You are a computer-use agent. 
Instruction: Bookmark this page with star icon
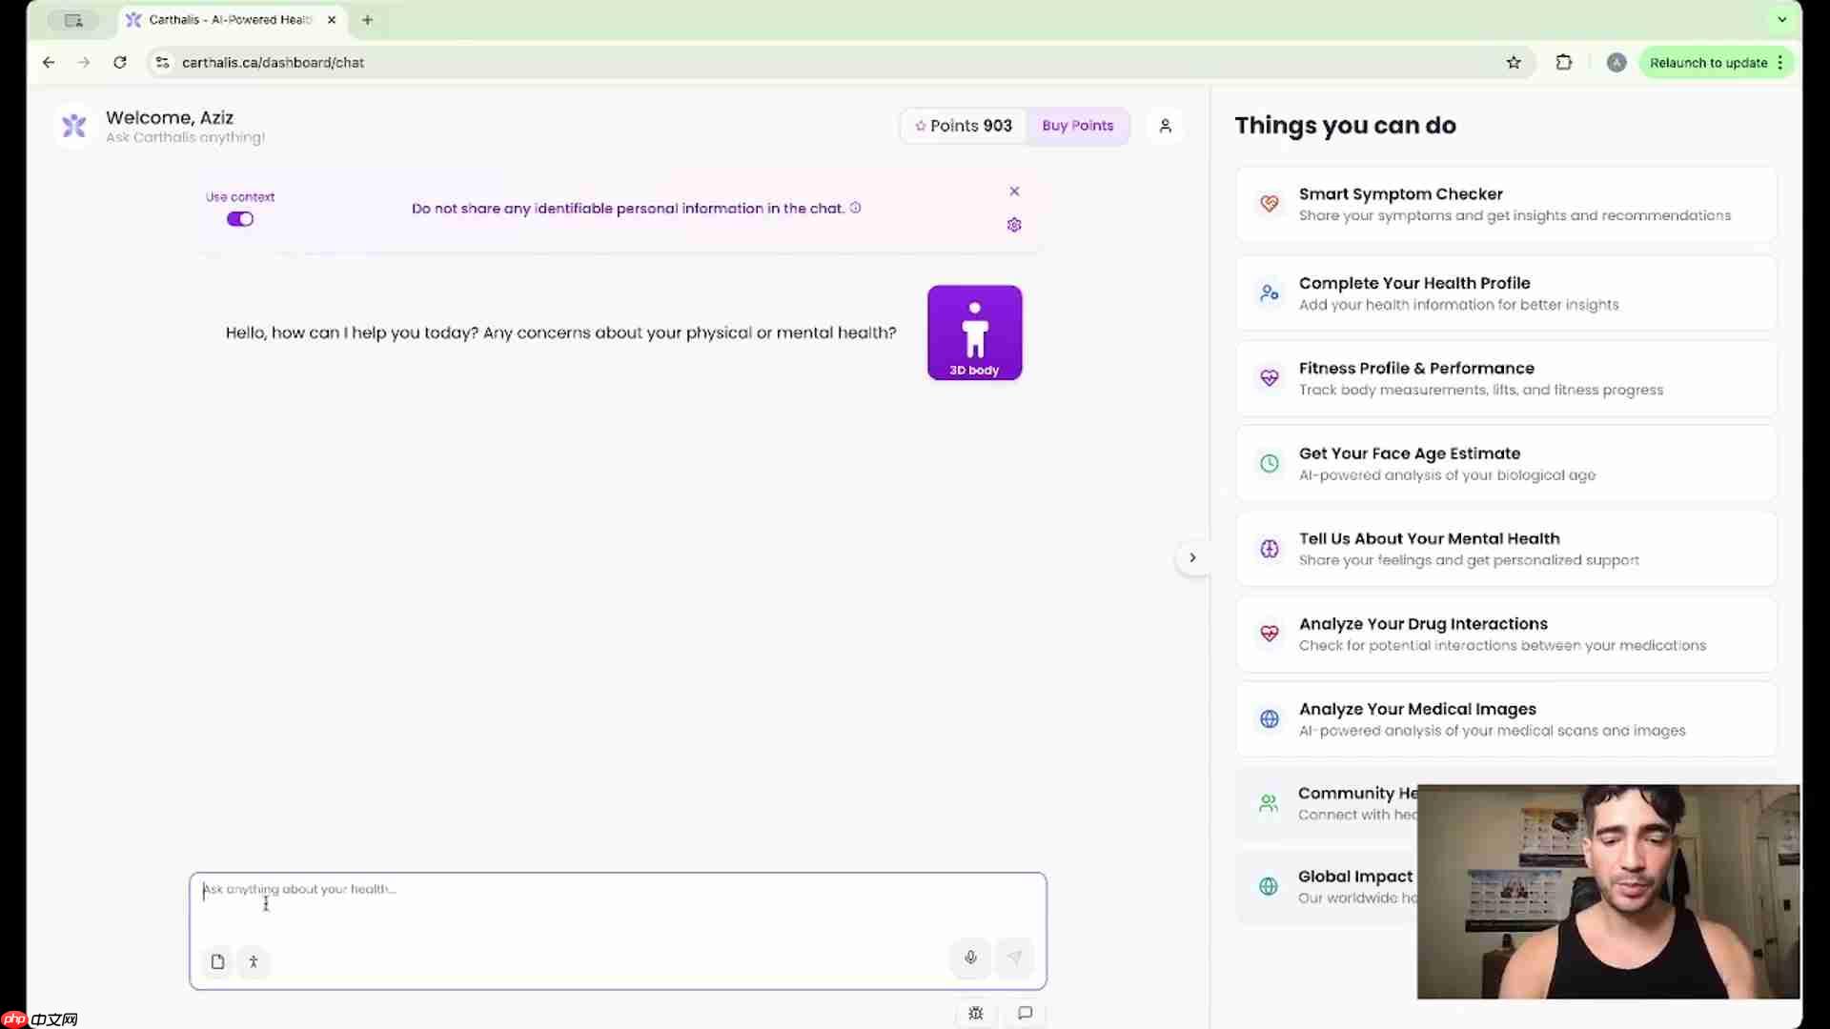point(1514,63)
